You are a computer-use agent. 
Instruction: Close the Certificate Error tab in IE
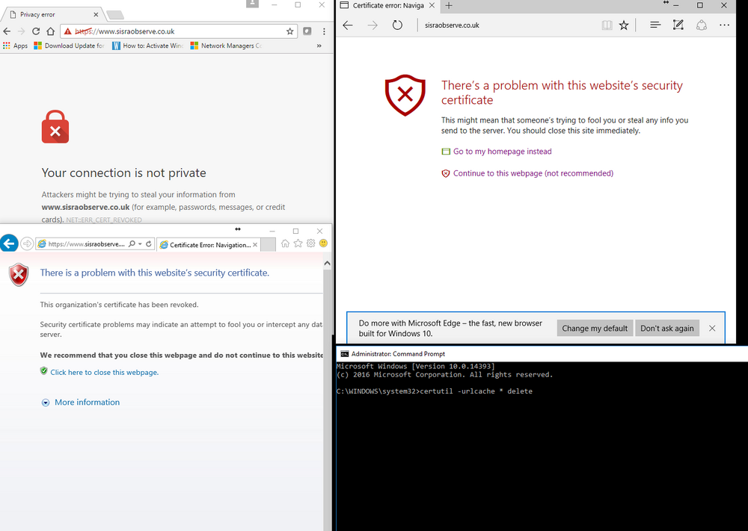255,245
